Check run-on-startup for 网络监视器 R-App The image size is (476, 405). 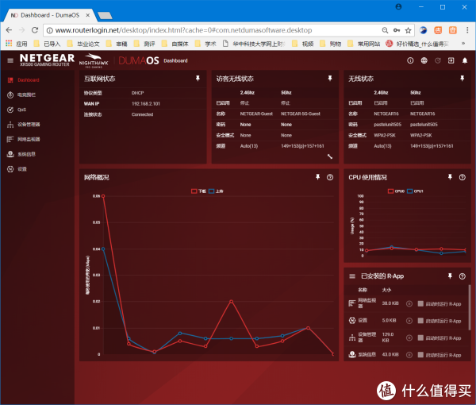420,303
